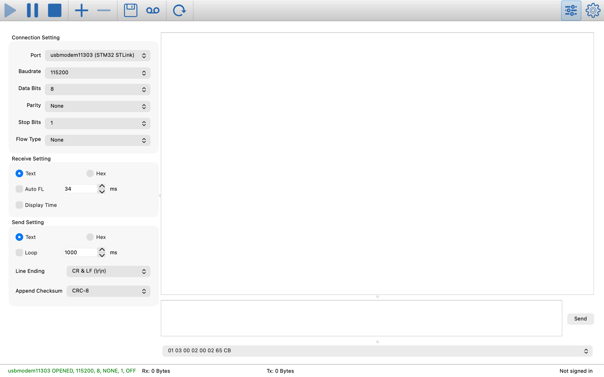Open the Data Bits dropdown

98,89
